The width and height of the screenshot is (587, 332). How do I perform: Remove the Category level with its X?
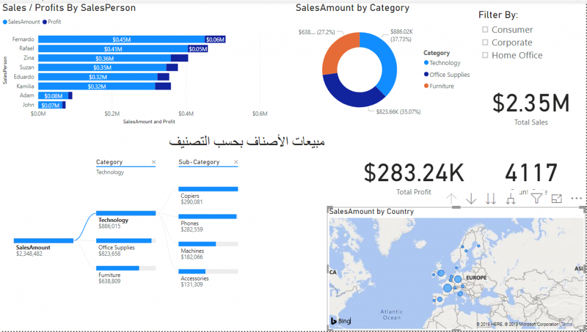click(153, 162)
